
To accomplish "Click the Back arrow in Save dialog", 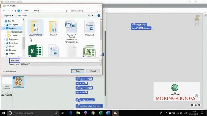I will (x=4, y=11).
